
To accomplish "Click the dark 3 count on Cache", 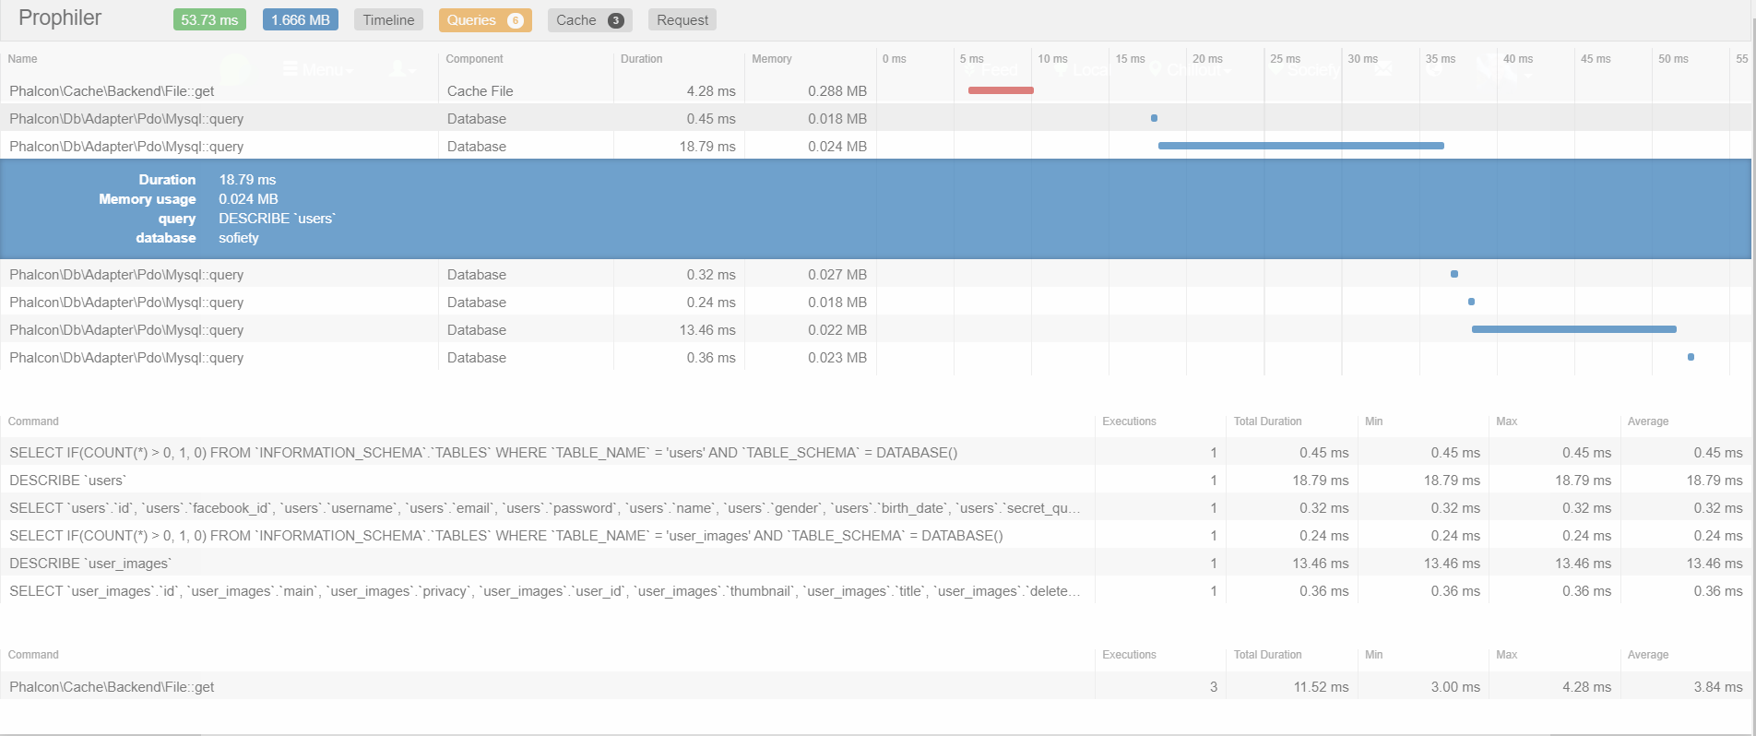I will pyautogui.click(x=615, y=20).
